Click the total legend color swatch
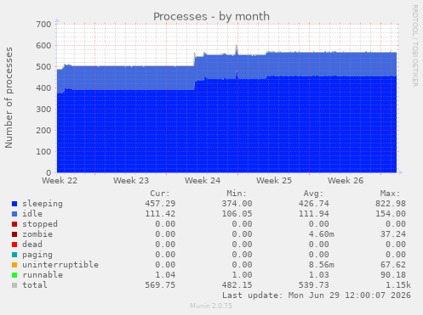Image resolution: width=423 pixels, height=315 pixels. pyautogui.click(x=14, y=285)
